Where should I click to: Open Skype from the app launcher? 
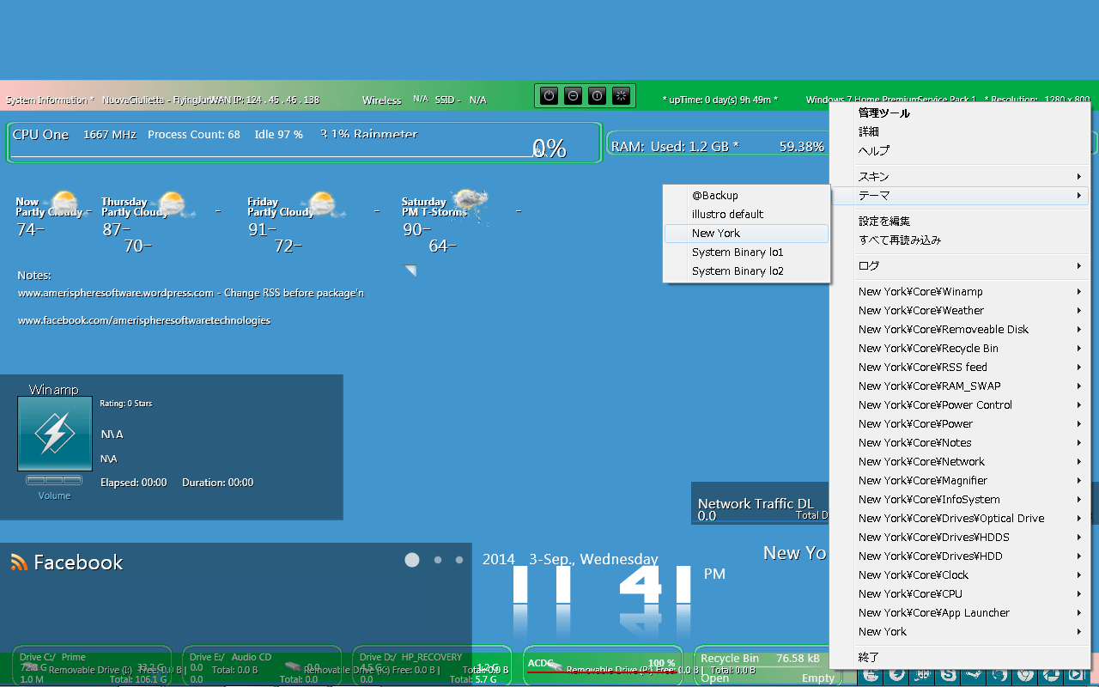point(949,676)
